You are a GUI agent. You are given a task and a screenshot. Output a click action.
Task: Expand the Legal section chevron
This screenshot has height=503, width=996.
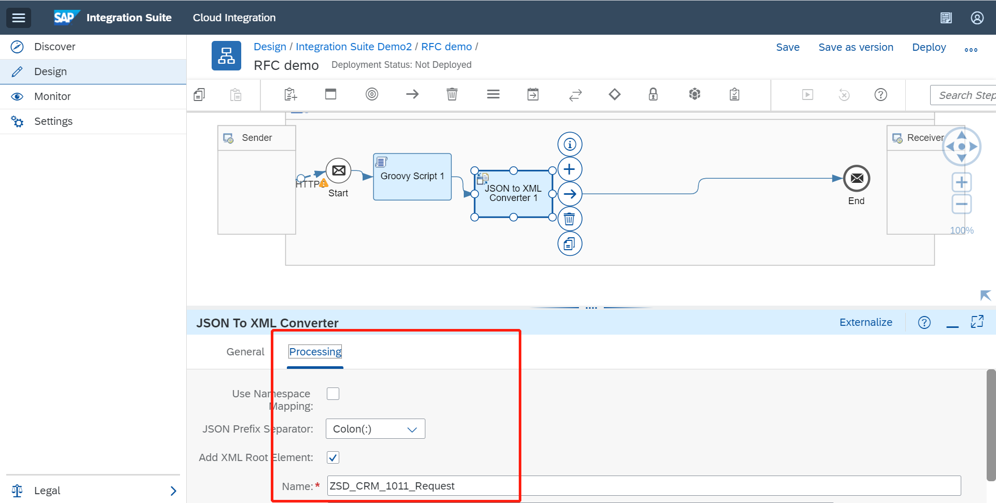pos(173,491)
